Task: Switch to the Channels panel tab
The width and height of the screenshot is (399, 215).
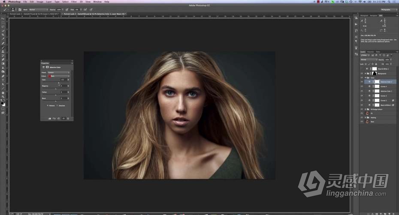Action: click(x=371, y=52)
